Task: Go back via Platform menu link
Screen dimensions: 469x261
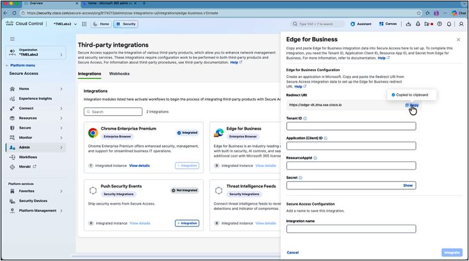Action: tap(21, 65)
